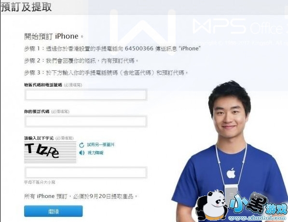The height and width of the screenshot is (222, 288).
Task: Select the 試用另一張圖片 link
Action: tap(101, 145)
